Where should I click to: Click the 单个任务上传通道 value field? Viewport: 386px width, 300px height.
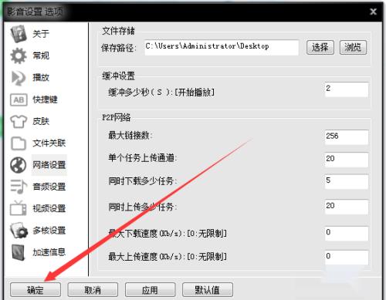click(347, 160)
